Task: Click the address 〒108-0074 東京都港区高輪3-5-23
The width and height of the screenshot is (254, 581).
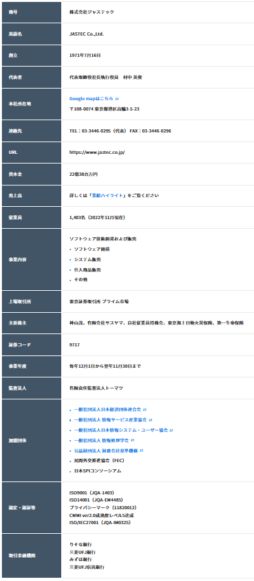Action: (x=104, y=109)
